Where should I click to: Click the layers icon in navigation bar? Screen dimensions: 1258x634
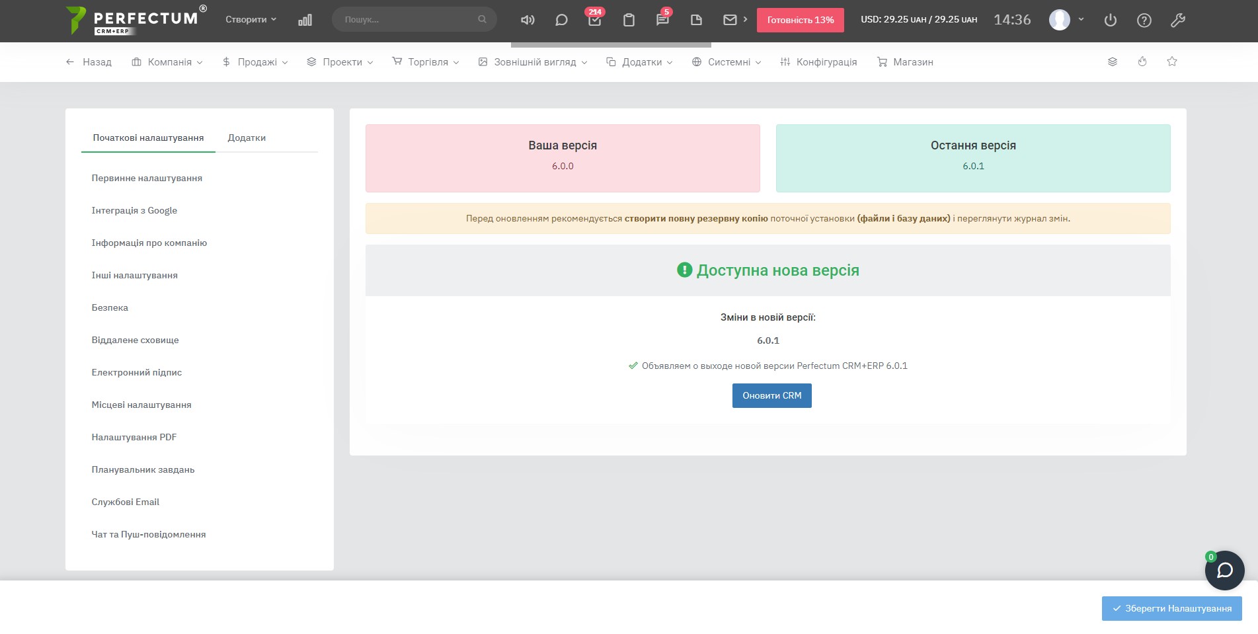tap(1113, 61)
